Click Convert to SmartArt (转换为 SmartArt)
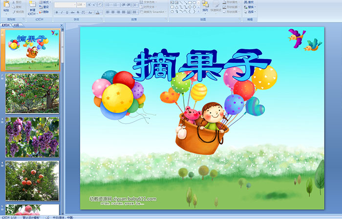342x219 pixels. (x=153, y=12)
